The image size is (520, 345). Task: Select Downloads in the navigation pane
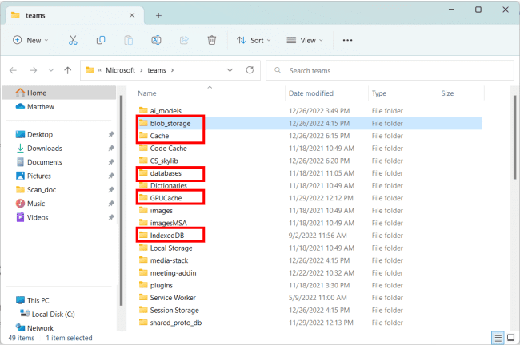(44, 149)
